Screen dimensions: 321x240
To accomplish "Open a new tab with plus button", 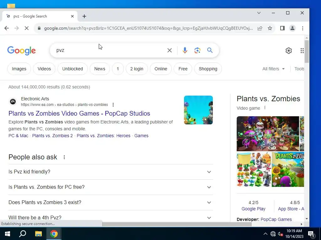I will (x=84, y=16).
